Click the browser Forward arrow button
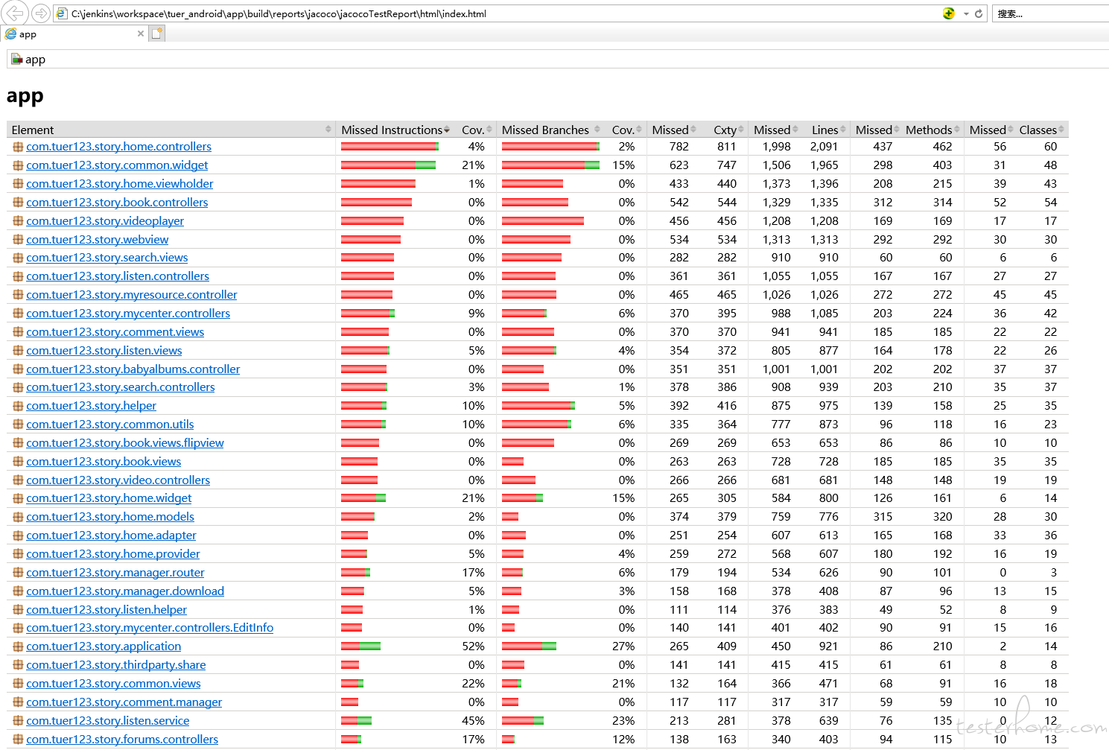Screen dimensions: 1109x750 [x=41, y=13]
